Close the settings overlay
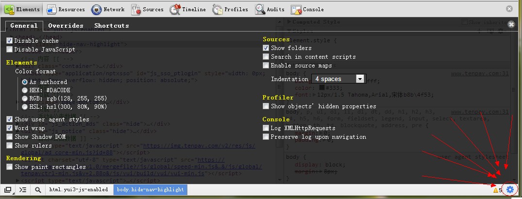 (511, 24)
